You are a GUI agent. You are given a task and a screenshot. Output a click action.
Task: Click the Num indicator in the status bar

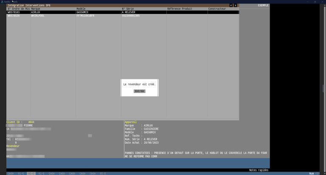(x=311, y=173)
